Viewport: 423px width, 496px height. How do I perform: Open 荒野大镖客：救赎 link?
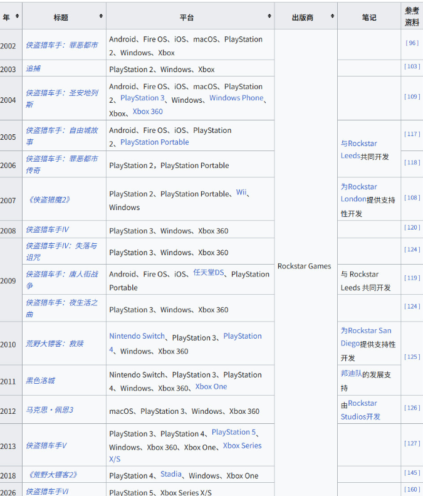point(55,344)
